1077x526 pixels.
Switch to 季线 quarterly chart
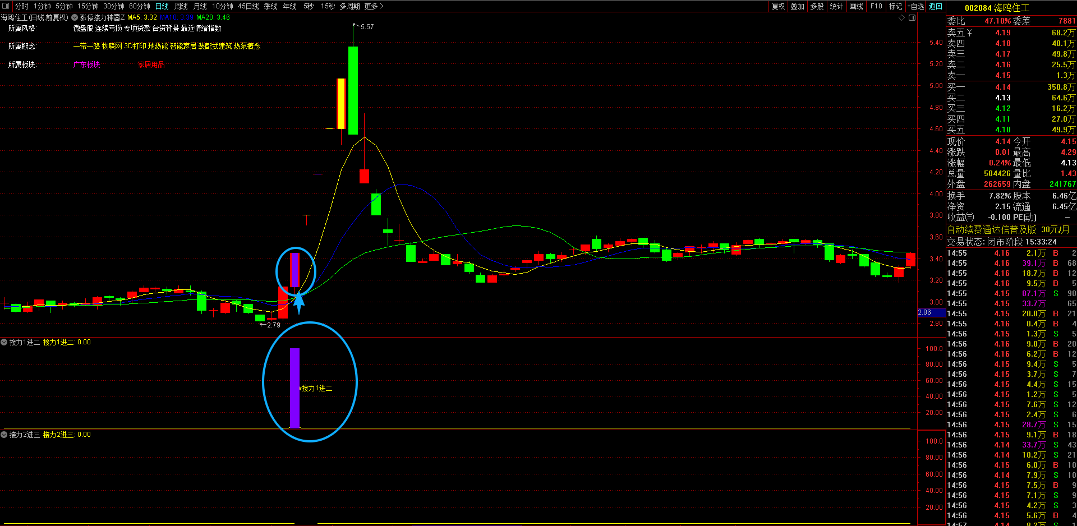pos(271,6)
